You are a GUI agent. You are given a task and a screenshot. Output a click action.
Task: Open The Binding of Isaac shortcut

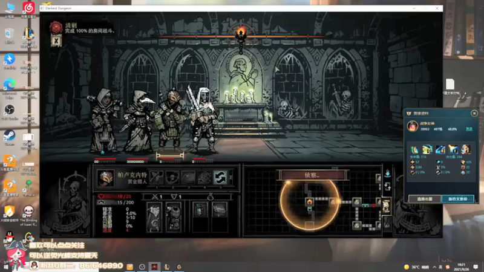pyautogui.click(x=28, y=216)
